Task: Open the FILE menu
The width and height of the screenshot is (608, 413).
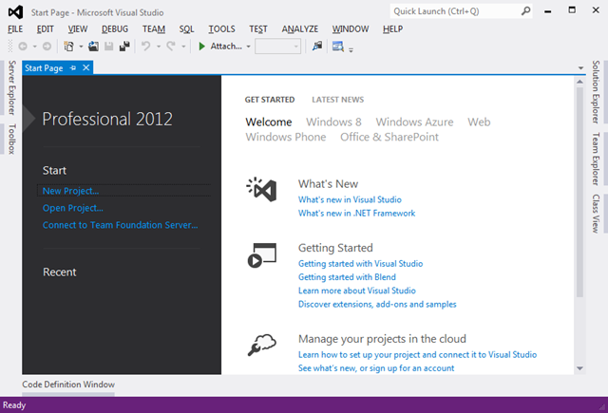Action: click(15, 29)
